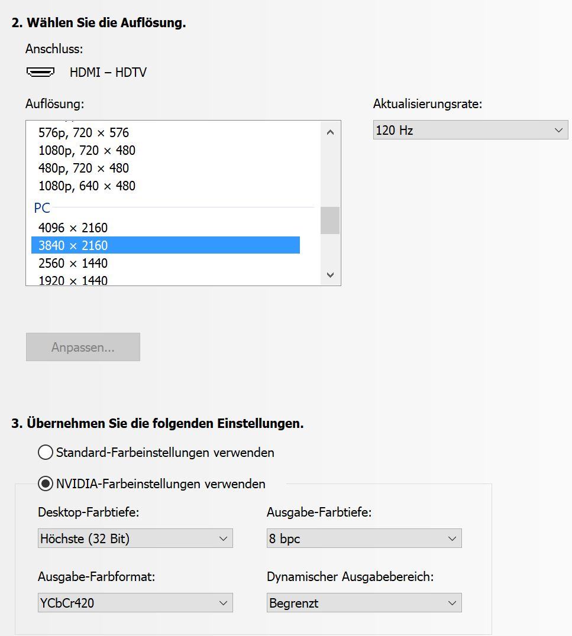Select the 1080p, 640 × 480 resolution

click(166, 186)
